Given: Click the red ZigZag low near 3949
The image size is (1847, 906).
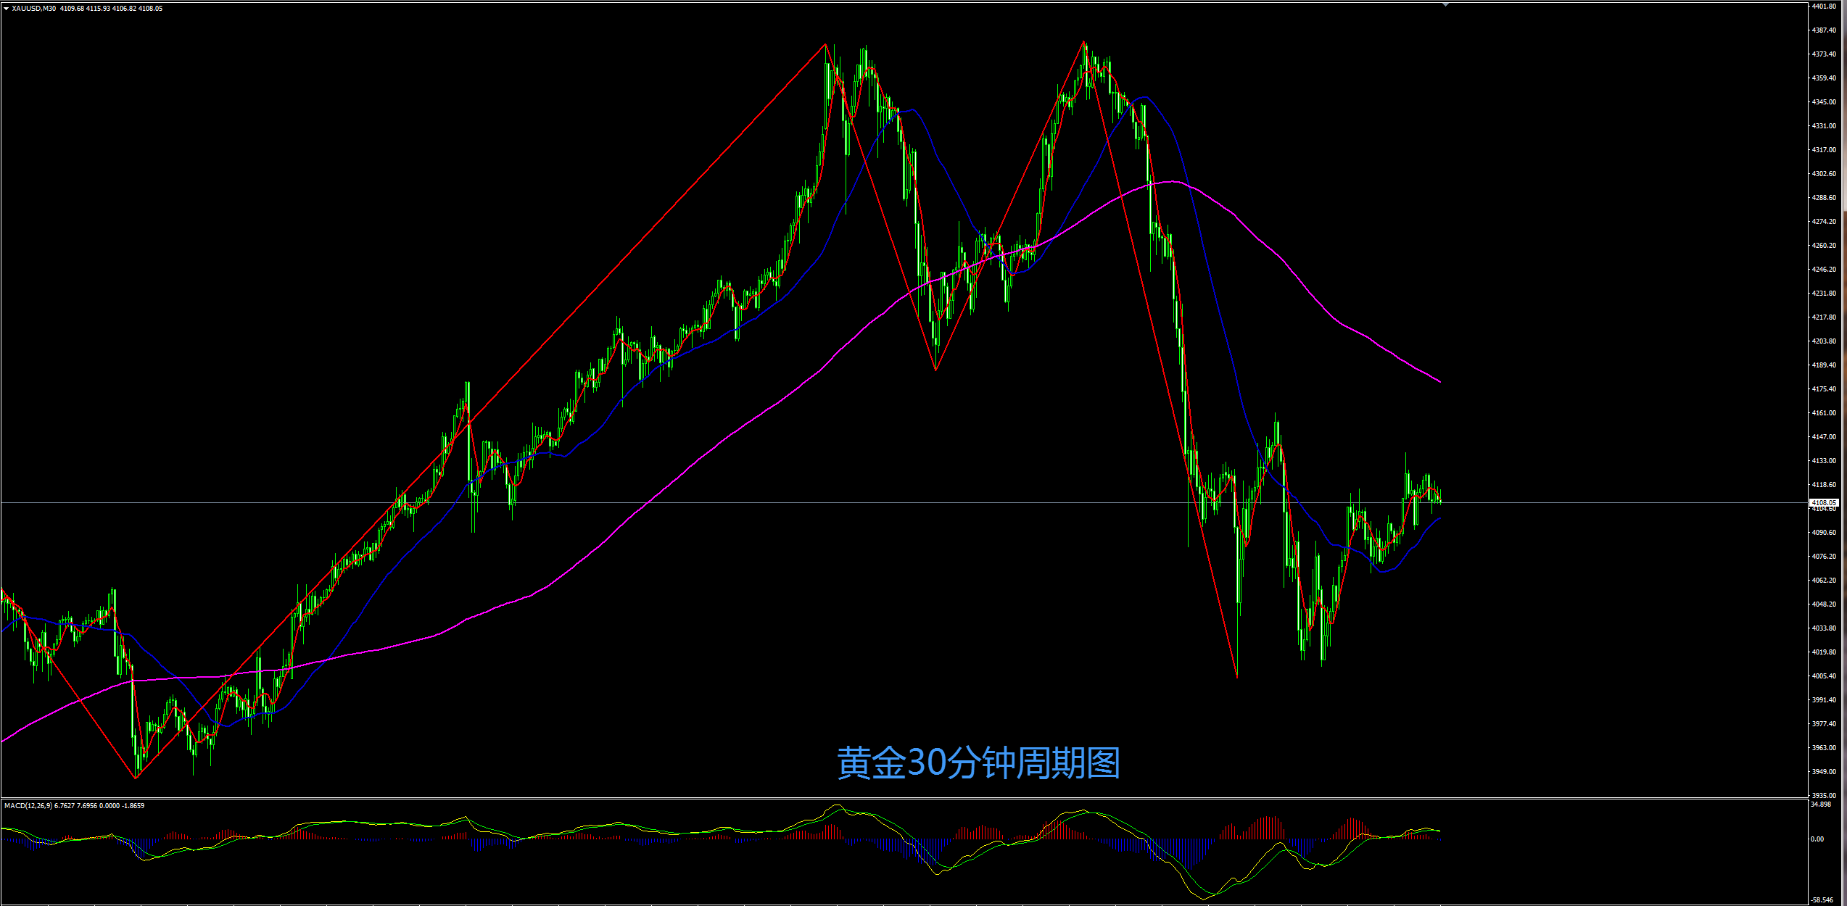Looking at the screenshot, I should (x=136, y=778).
